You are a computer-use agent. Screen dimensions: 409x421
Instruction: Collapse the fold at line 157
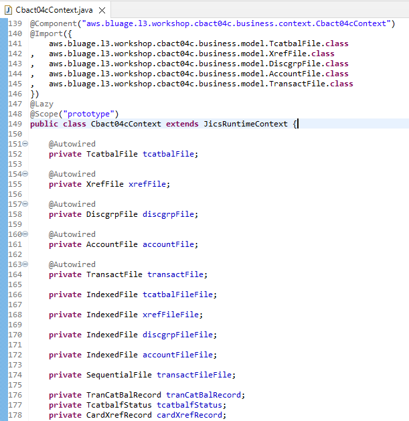tap(25, 204)
